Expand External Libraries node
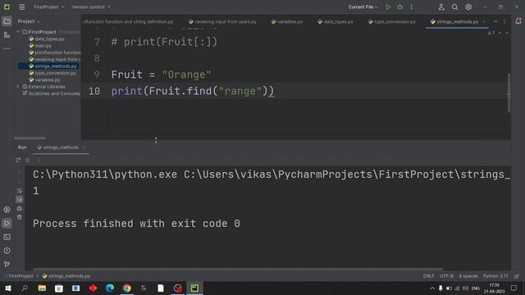This screenshot has height=295, width=525. click(x=18, y=87)
